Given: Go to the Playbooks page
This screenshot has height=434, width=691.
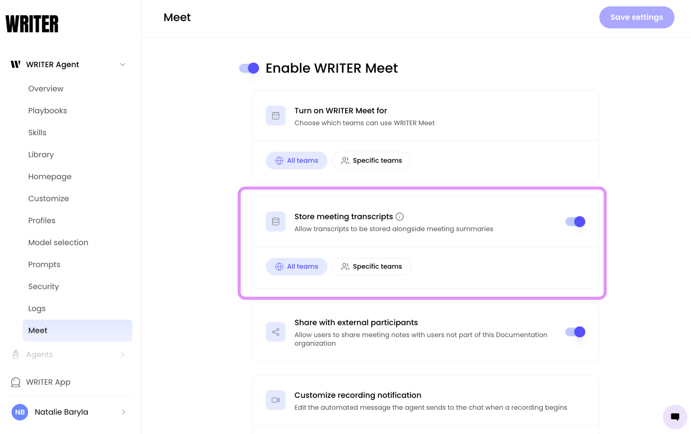Looking at the screenshot, I should pos(48,111).
